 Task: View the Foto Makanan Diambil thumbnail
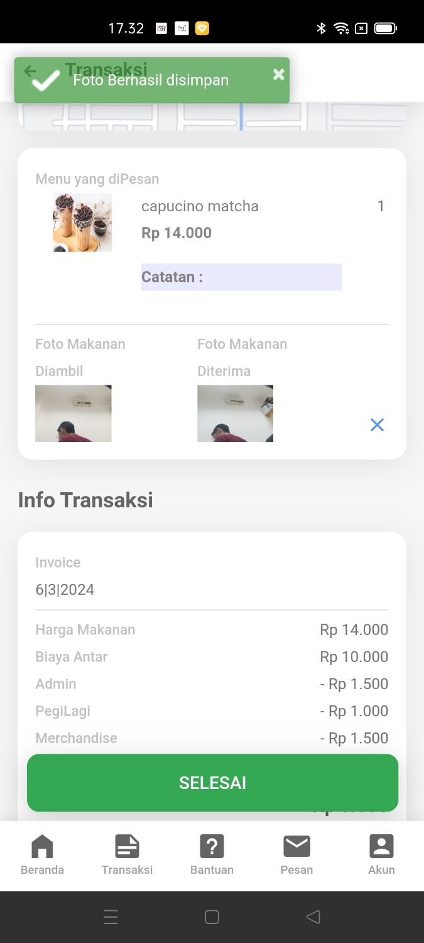[x=73, y=414]
